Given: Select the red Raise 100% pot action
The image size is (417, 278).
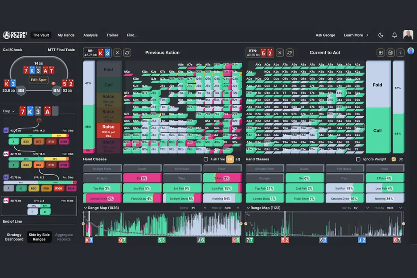Looking at the screenshot, I should (109, 129).
